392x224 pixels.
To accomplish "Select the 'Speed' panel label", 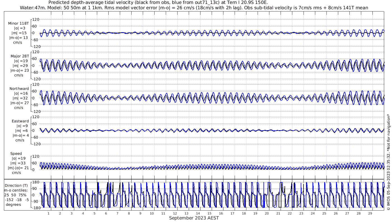I will 16,153.
